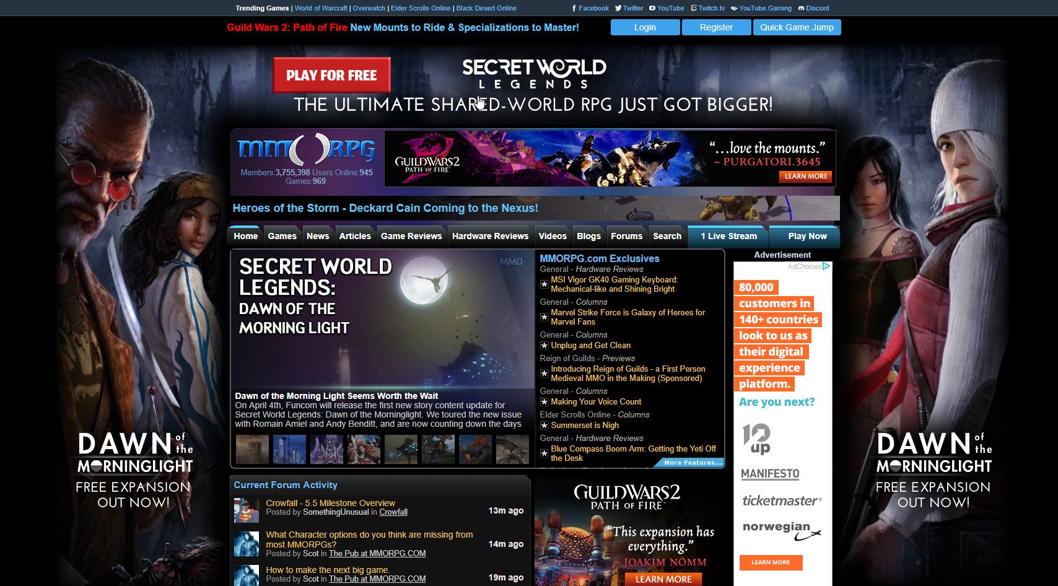The height and width of the screenshot is (586, 1058).
Task: Open the Discord link in the top bar
Action: [813, 8]
